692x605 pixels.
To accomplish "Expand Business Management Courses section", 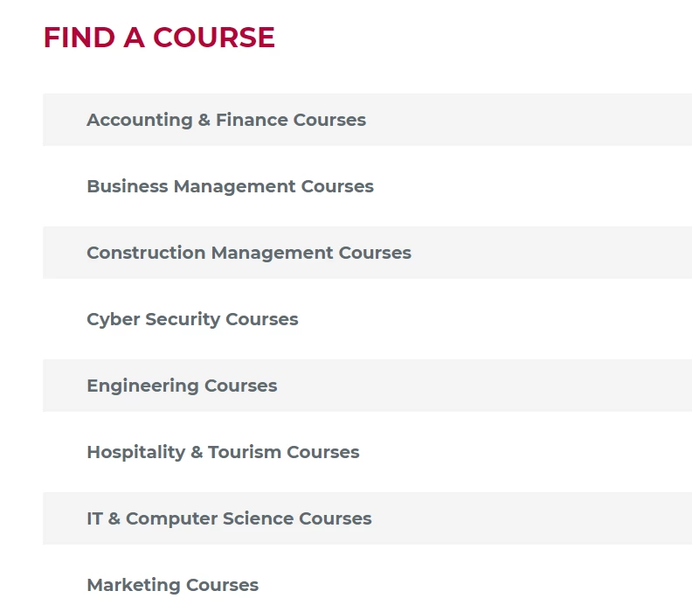I will pos(367,186).
